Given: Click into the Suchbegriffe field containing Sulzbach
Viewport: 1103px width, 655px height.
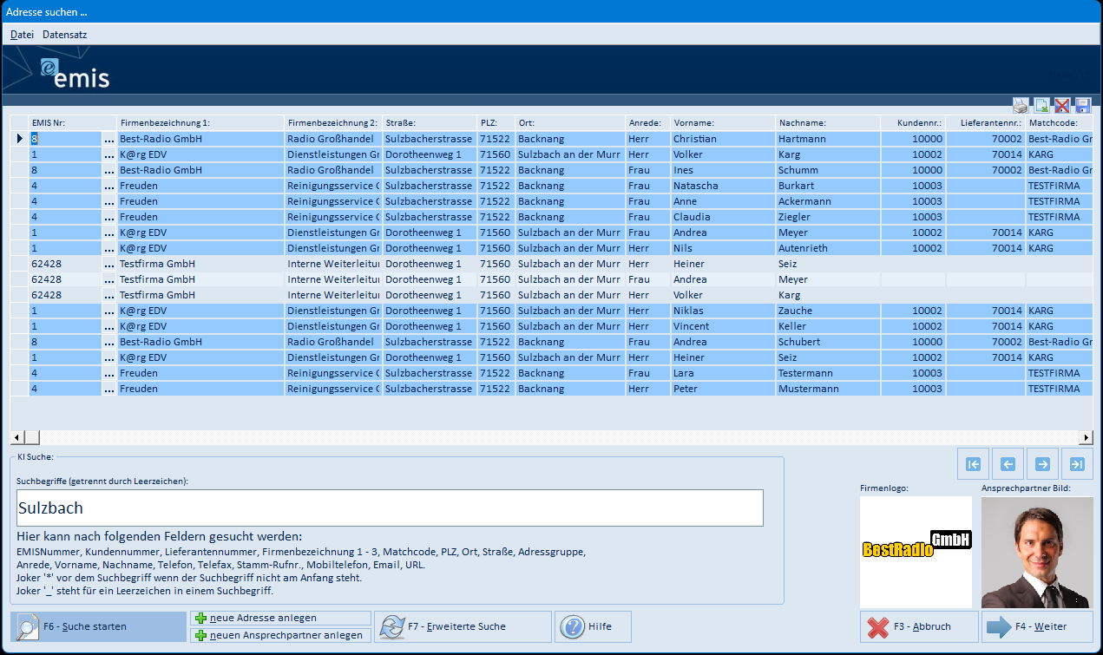Looking at the screenshot, I should (390, 508).
